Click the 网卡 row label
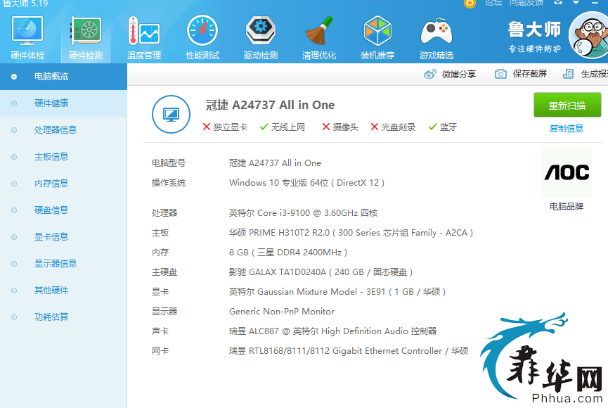The width and height of the screenshot is (608, 408). click(160, 351)
